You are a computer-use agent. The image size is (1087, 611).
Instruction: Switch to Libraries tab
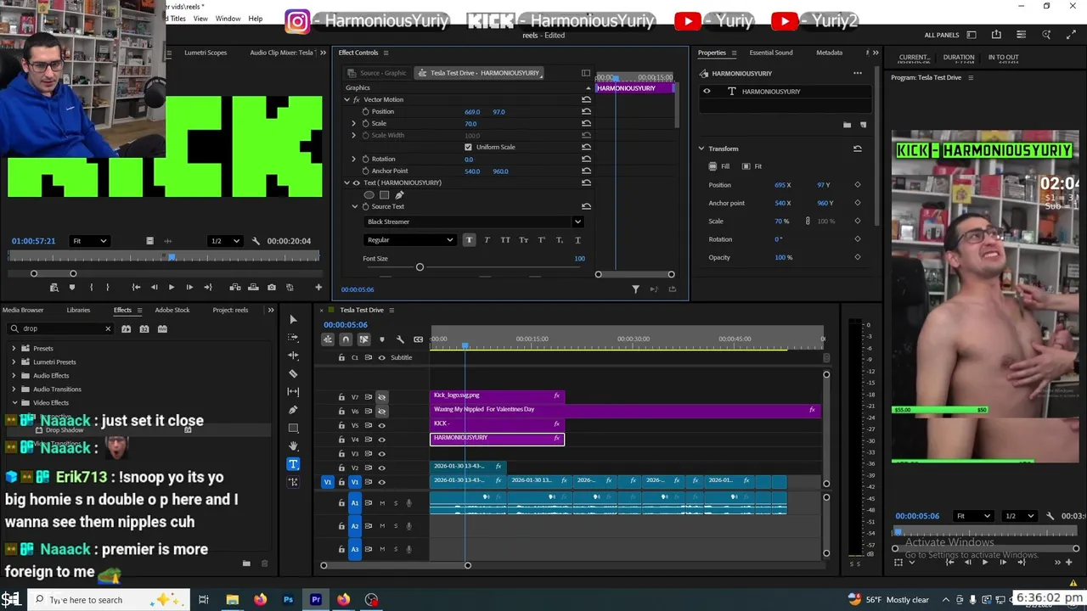click(x=78, y=310)
